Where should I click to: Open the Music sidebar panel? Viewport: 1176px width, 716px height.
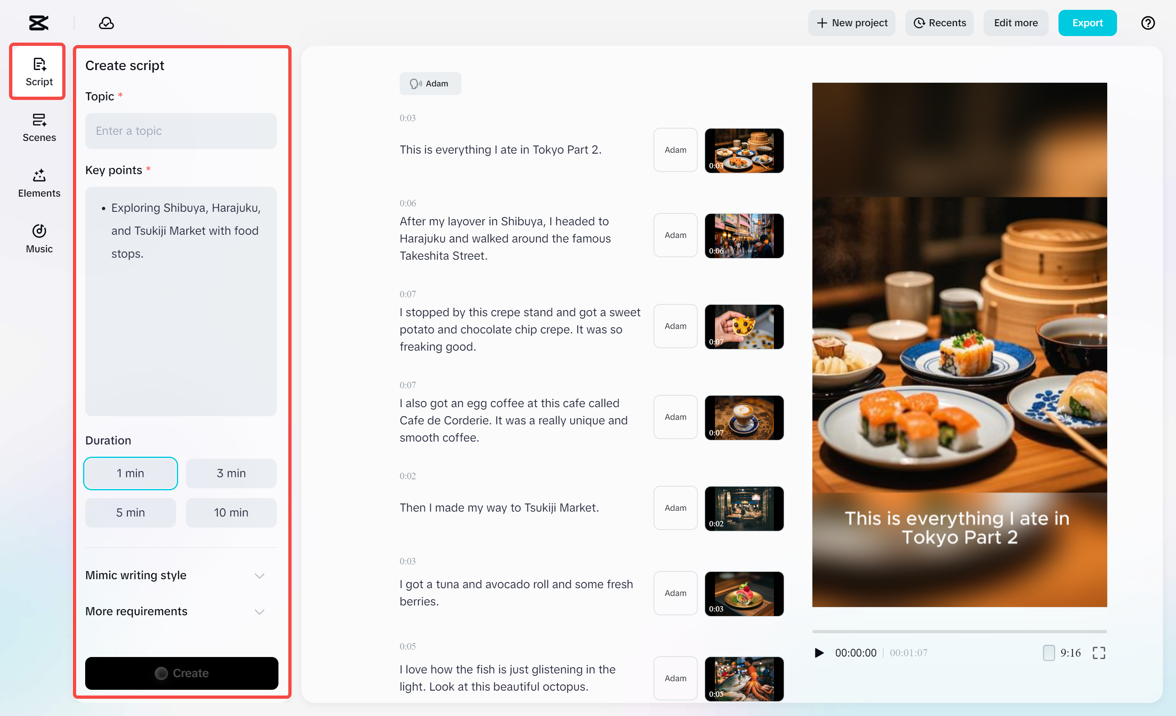point(39,239)
